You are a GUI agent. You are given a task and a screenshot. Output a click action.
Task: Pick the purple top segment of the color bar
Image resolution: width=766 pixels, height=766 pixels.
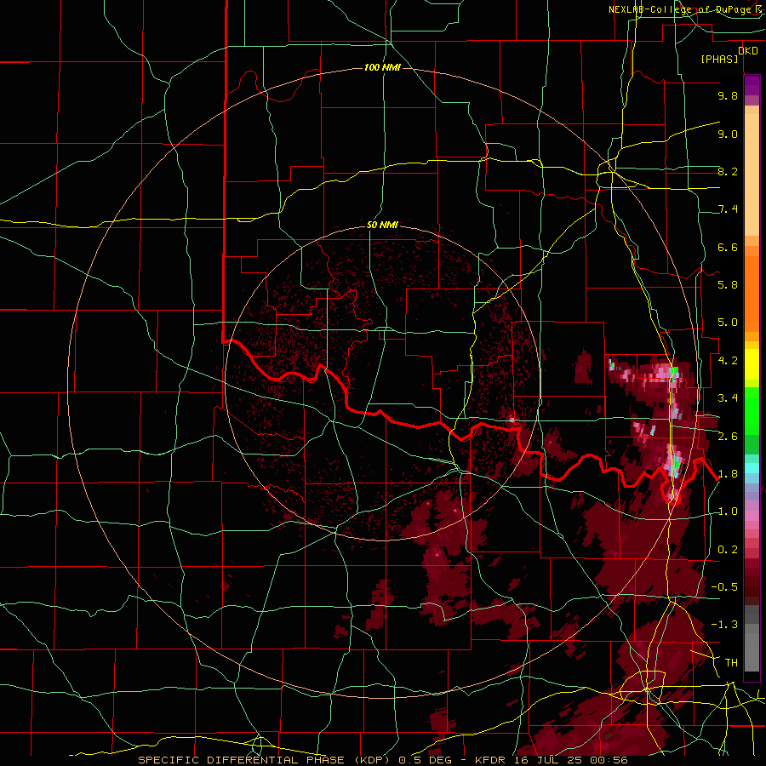[x=752, y=85]
